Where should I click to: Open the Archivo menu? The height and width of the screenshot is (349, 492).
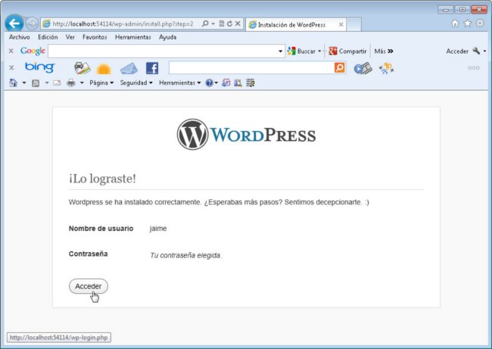[20, 37]
